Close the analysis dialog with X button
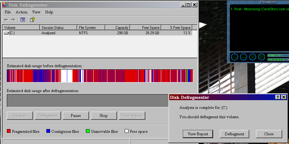Image resolution: width=289 pixels, height=144 pixels. (284, 97)
